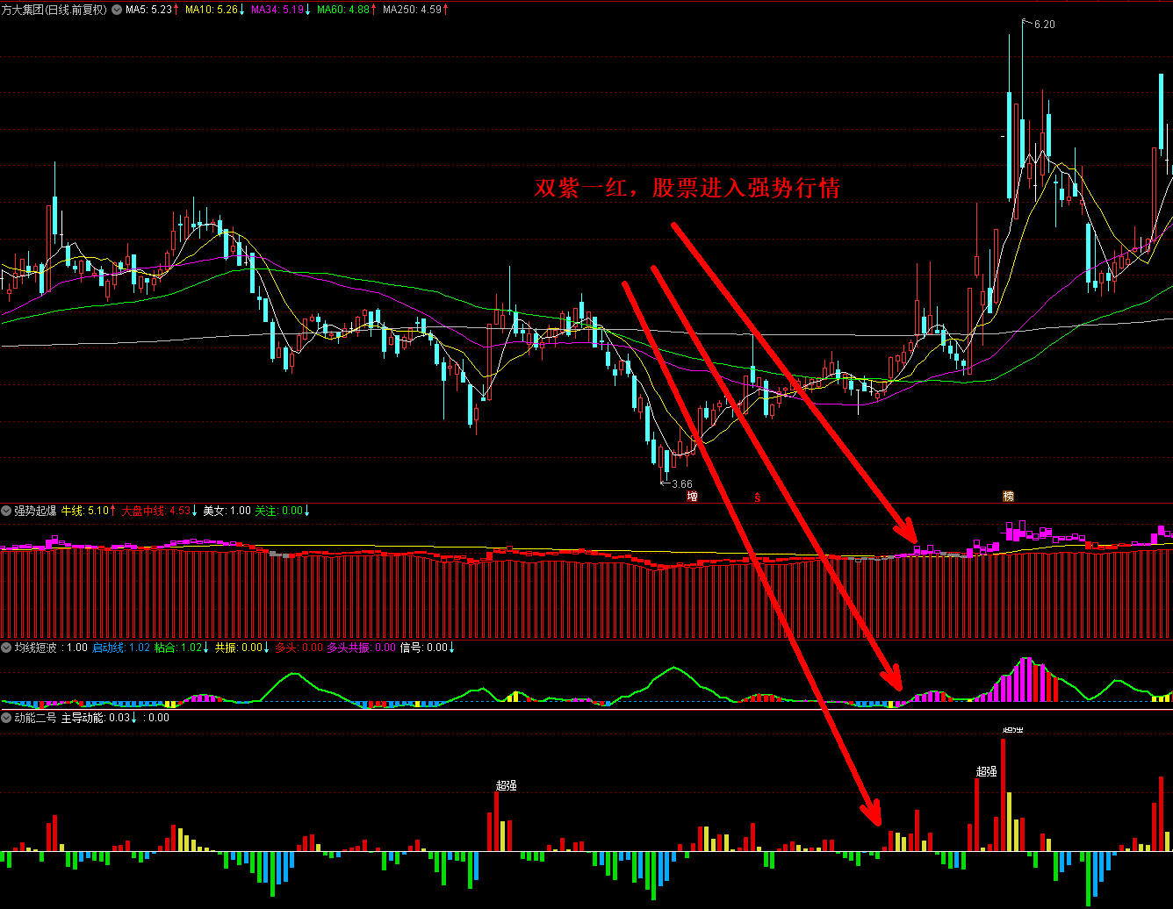Select the 均线短波 indicator name
Screen dimensions: 1173x909
36,648
